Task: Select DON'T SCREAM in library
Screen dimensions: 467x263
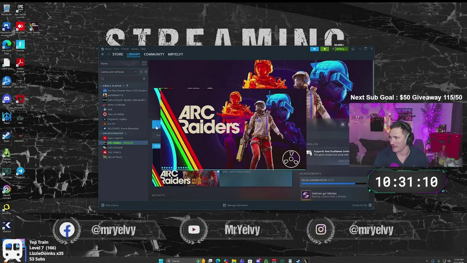Action: point(116,105)
